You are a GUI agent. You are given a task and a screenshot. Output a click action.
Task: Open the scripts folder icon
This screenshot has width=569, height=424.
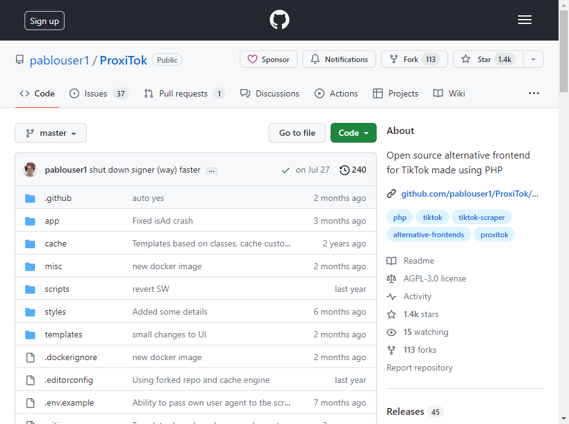pos(30,289)
